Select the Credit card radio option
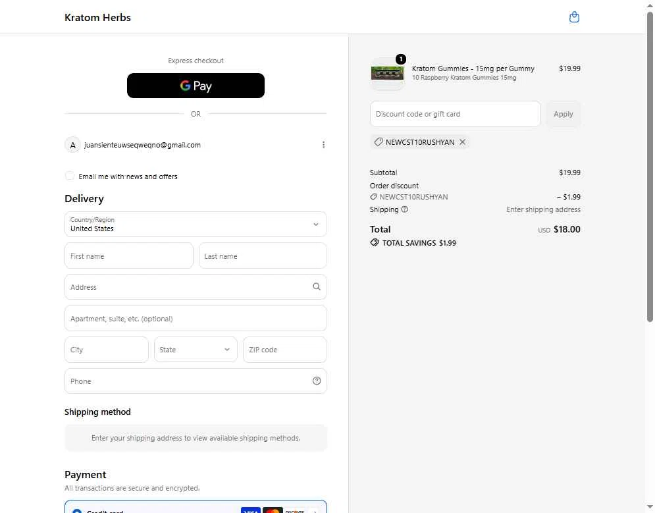Viewport: 655px width, 513px height. click(77, 511)
